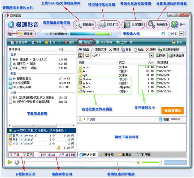
Task: Toggle the 歌词 checkbox
Action: [24, 155]
